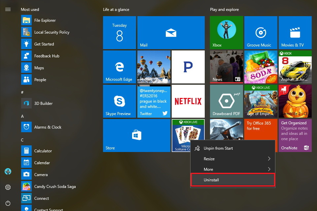This screenshot has height=211, width=317.
Task: Open the File Explorer icon
Action: [x=26, y=20]
